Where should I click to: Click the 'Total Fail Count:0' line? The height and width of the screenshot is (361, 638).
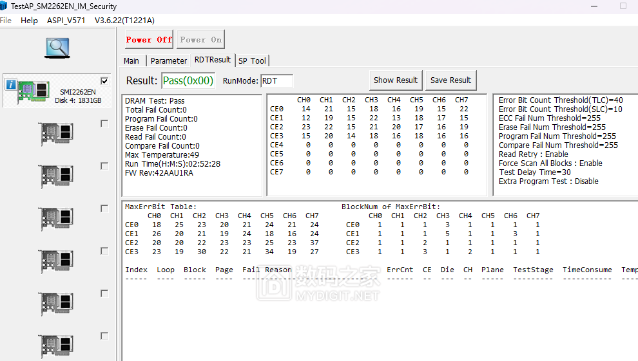(156, 109)
